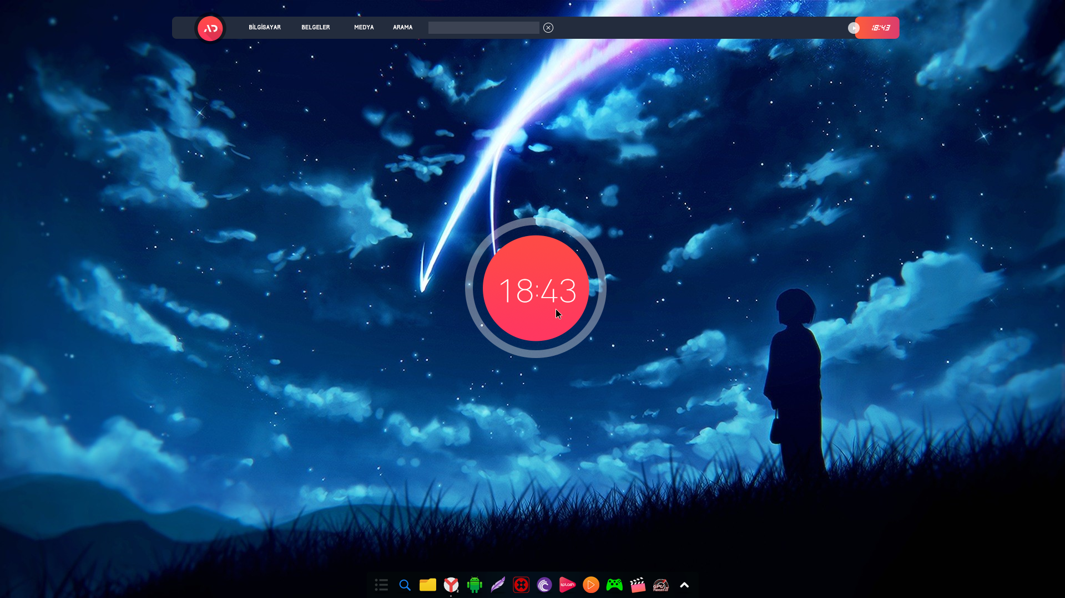Screen dimensions: 1065x598
Task: Open the pink clapperboard video app
Action: 638,585
